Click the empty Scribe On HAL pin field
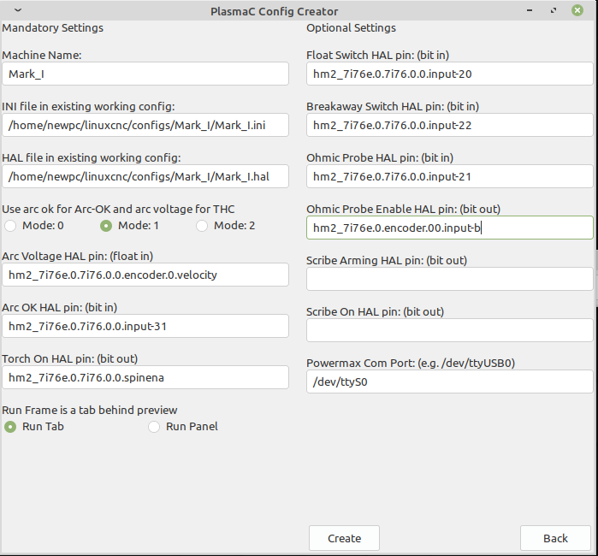The image size is (598, 556). coord(450,330)
